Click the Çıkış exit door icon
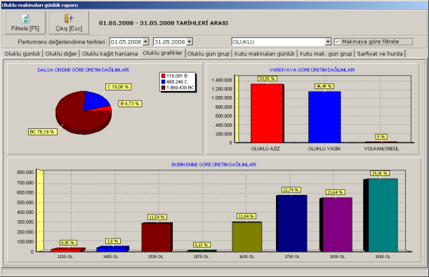The height and width of the screenshot is (277, 429). point(69,18)
